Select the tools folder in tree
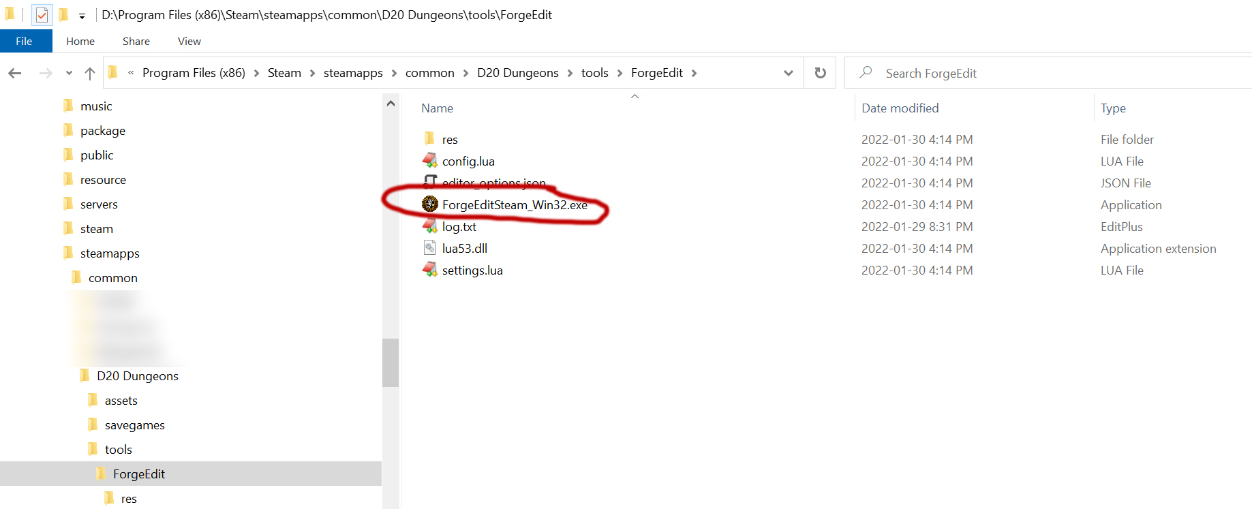1252x509 pixels. click(119, 450)
